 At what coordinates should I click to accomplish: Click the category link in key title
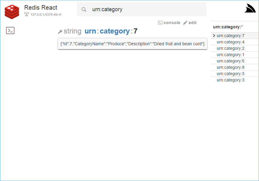(x=115, y=31)
